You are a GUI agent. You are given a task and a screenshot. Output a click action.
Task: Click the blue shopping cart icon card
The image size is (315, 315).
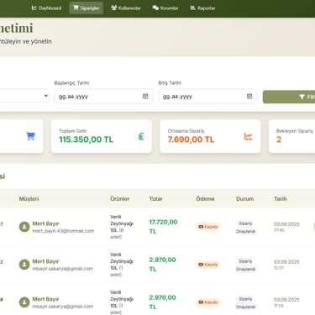click(x=30, y=136)
